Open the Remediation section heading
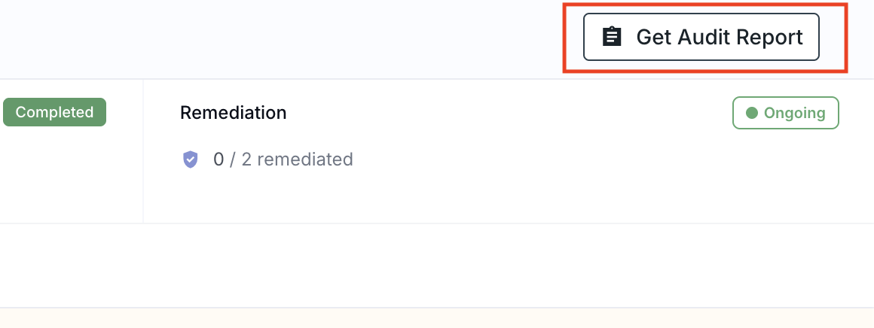The width and height of the screenshot is (874, 328). point(234,113)
